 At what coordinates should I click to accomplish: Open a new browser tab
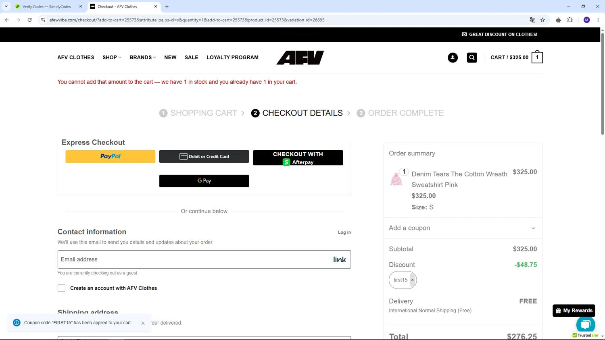tap(167, 6)
